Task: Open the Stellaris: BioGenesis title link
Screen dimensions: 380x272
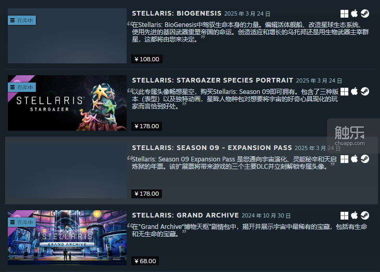Action: [177, 13]
